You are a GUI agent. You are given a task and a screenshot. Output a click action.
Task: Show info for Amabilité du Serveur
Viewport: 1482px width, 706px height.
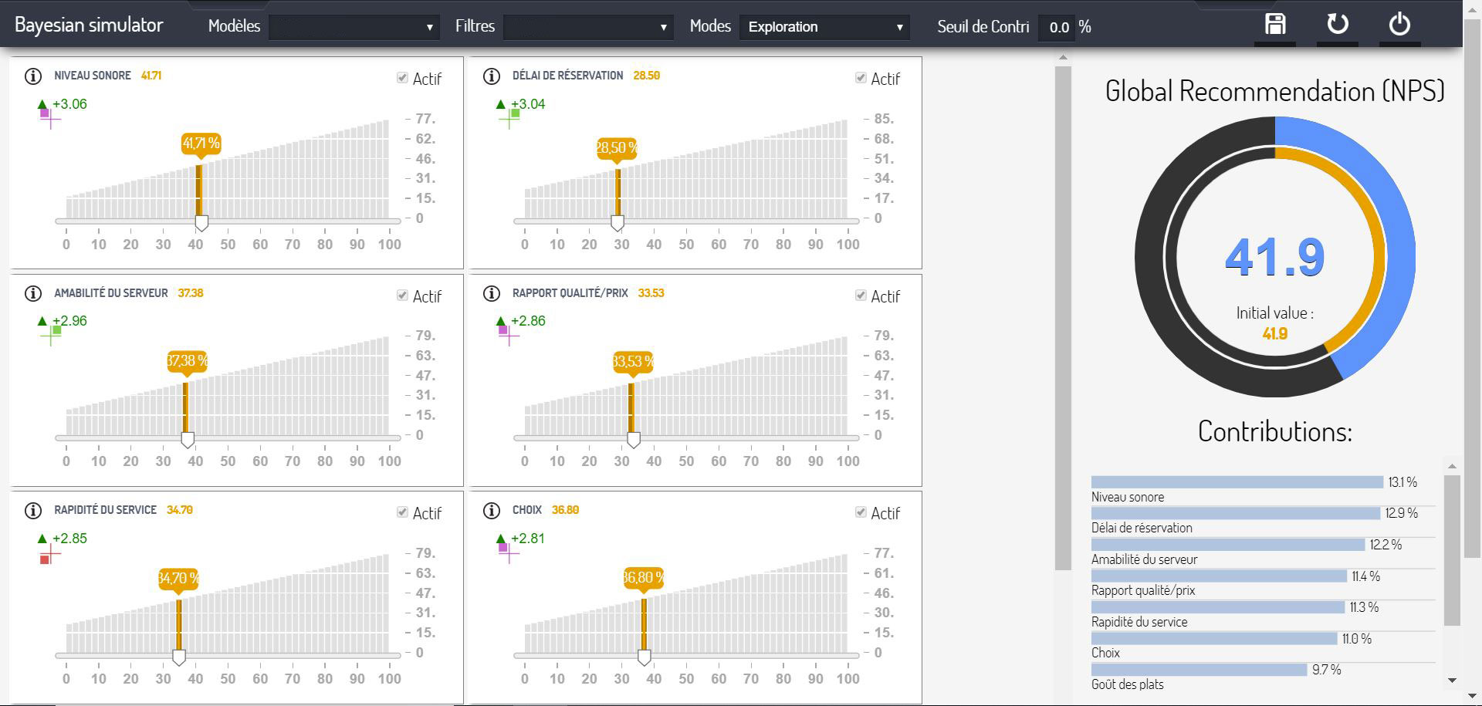click(33, 294)
